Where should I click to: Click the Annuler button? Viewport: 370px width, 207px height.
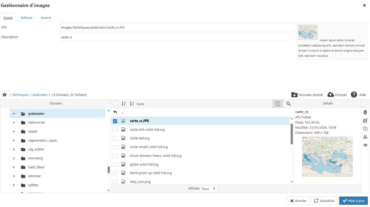[x=298, y=201]
